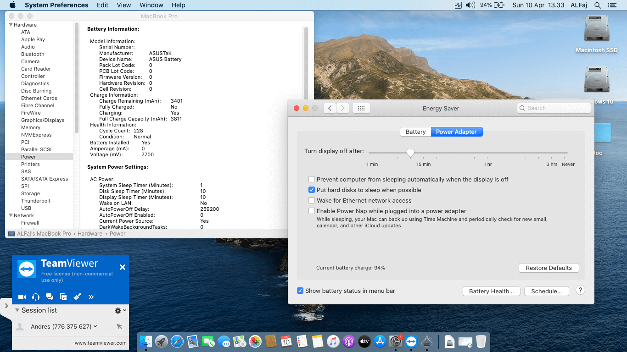Open the Window menu in menu bar
627x352 pixels.
(x=151, y=5)
